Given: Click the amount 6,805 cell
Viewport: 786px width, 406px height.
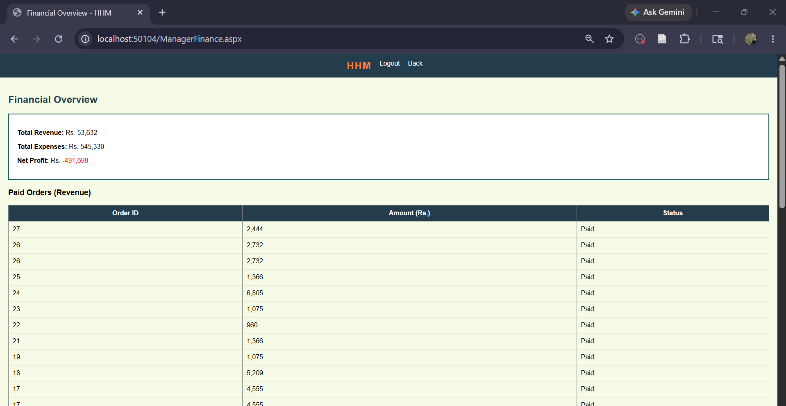Looking at the screenshot, I should 409,293.
